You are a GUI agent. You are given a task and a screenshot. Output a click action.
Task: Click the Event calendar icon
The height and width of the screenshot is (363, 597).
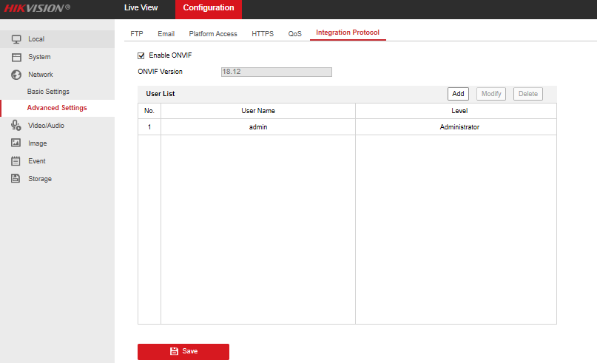[x=16, y=161]
